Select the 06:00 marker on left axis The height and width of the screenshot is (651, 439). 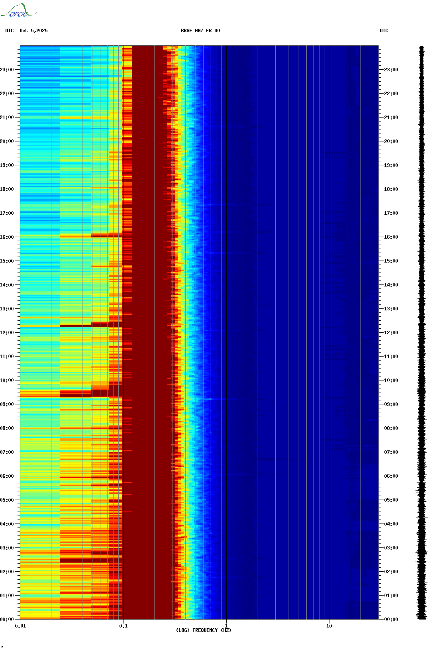7,476
